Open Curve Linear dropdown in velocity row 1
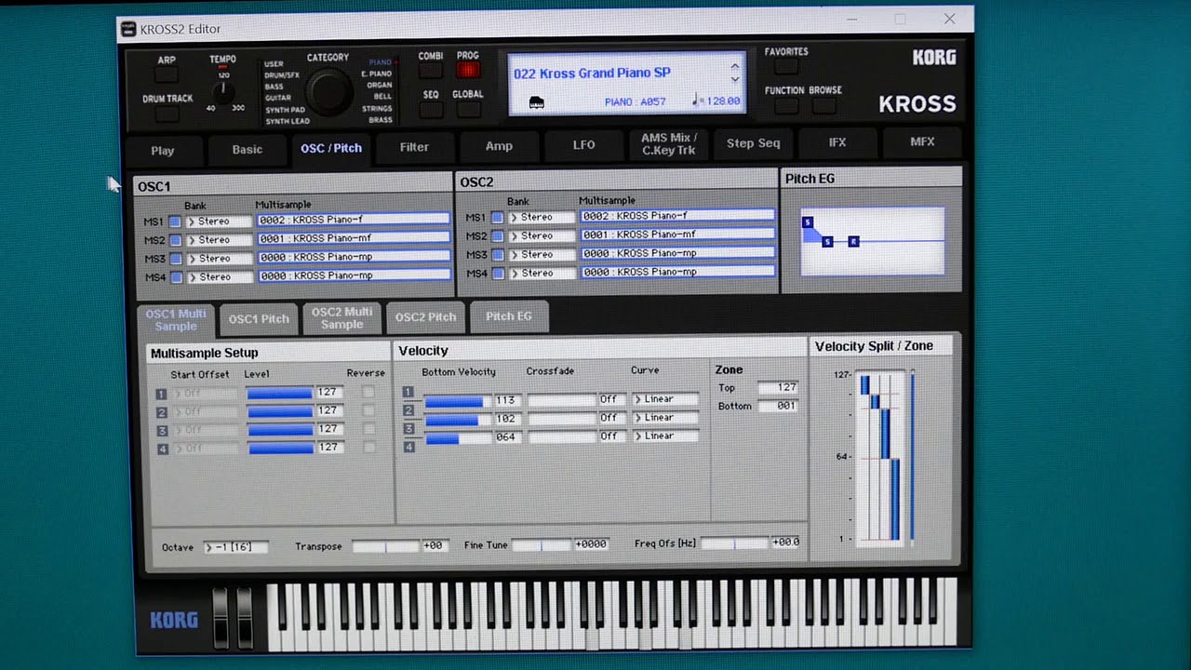This screenshot has height=670, width=1191. pos(665,399)
